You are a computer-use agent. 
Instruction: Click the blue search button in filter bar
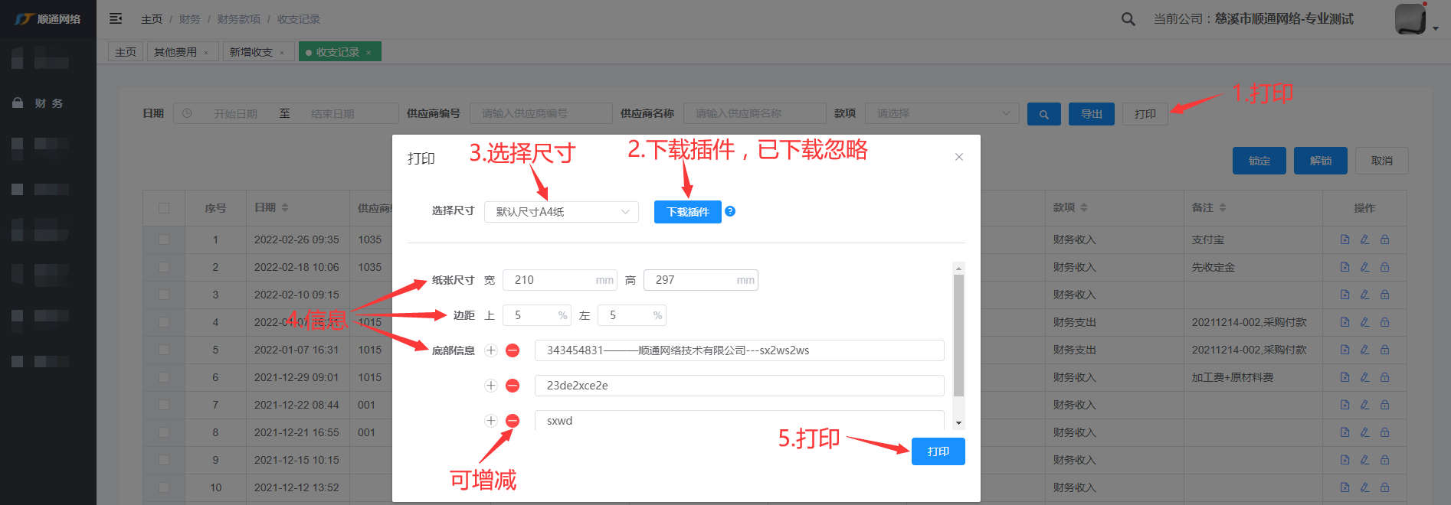pyautogui.click(x=1043, y=114)
